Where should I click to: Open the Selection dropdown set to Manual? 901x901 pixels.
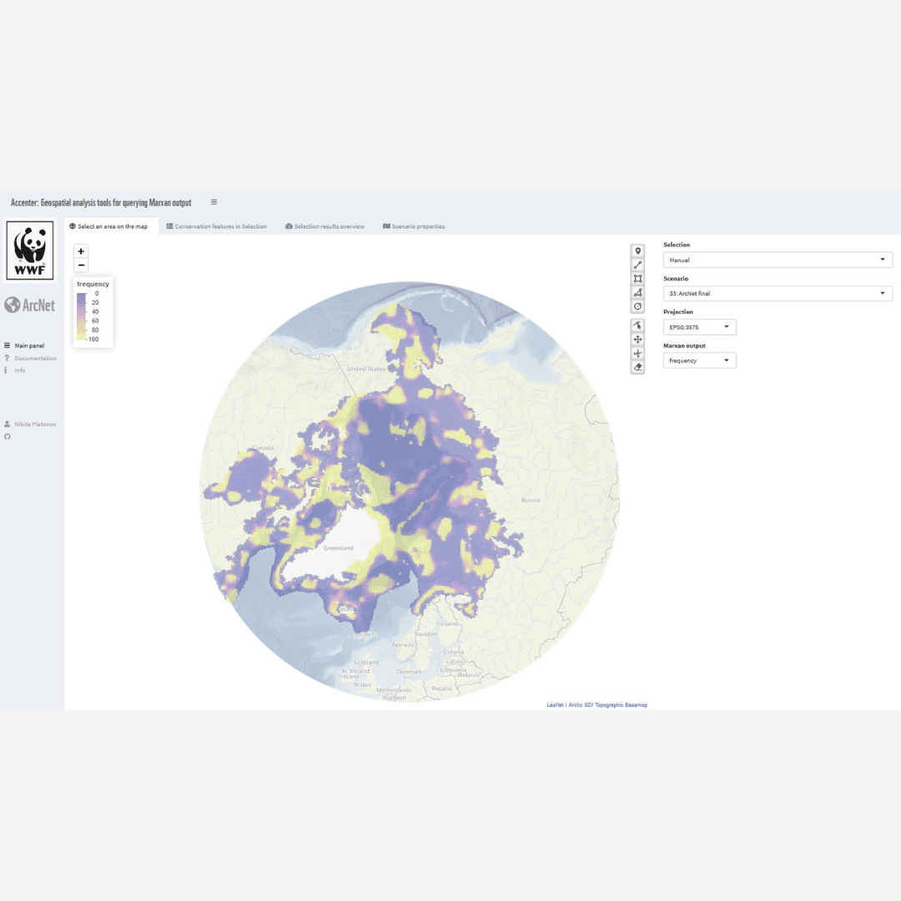click(777, 260)
